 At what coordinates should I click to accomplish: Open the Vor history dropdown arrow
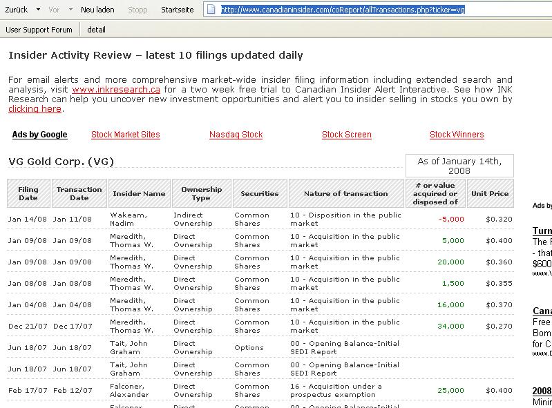tap(70, 10)
